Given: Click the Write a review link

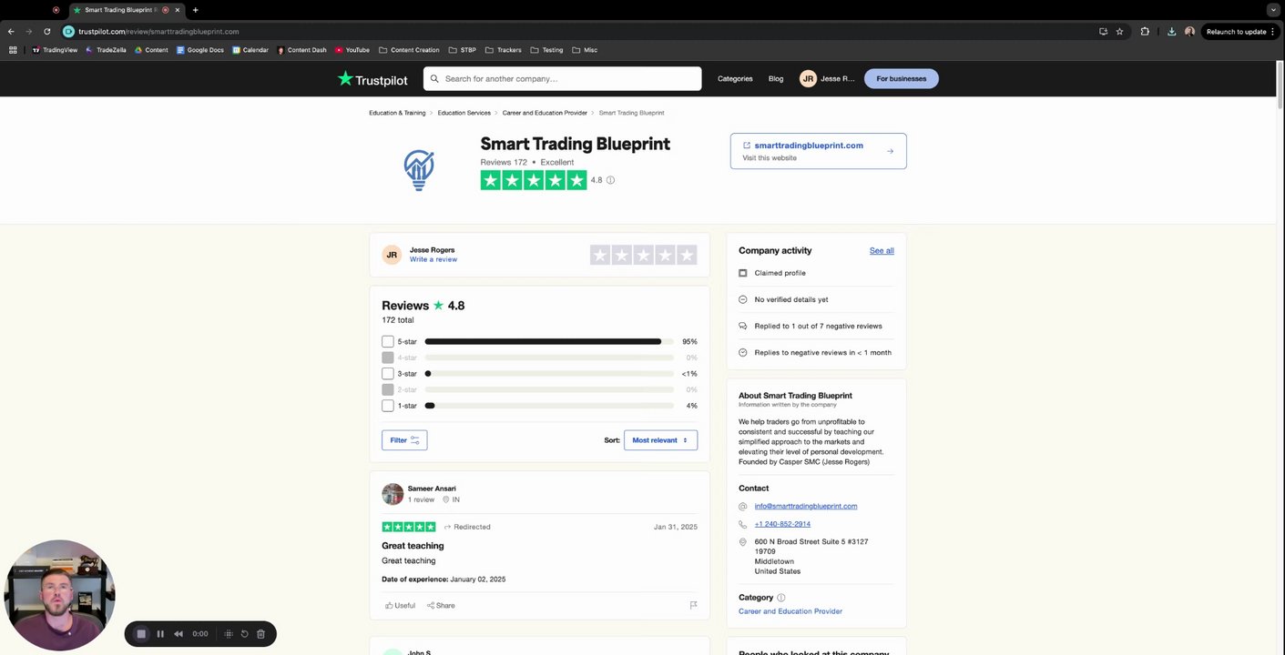Looking at the screenshot, I should 433,259.
